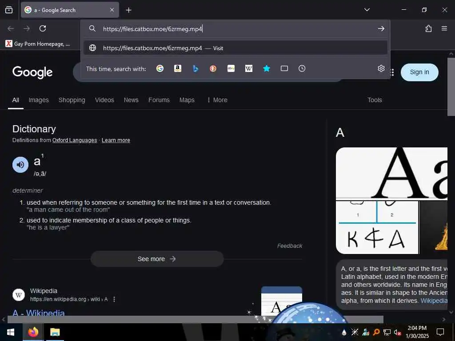Click the volume muted tray icon

click(x=397, y=332)
